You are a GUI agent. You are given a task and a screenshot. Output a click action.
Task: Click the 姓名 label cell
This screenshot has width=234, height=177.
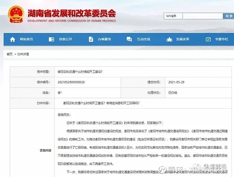32,93
